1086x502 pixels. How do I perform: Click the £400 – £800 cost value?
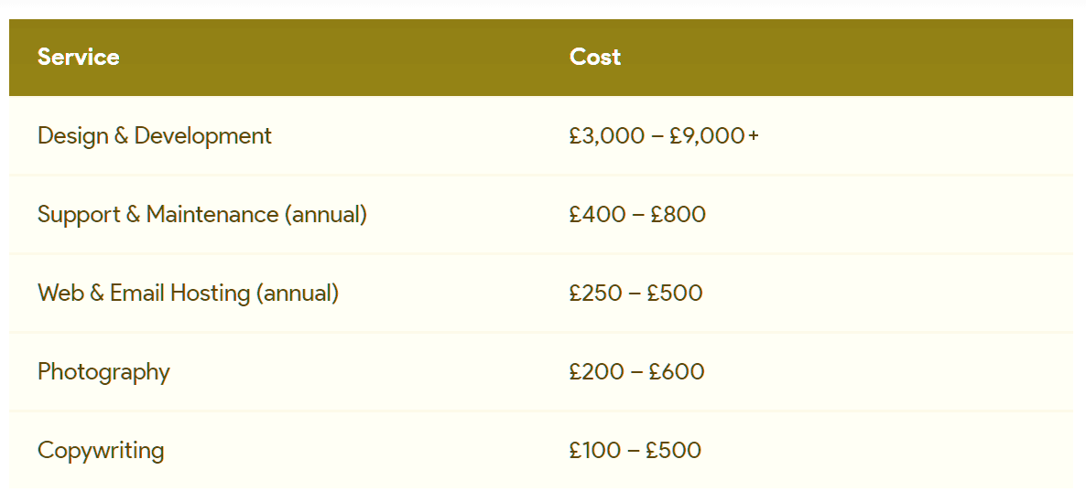[637, 214]
